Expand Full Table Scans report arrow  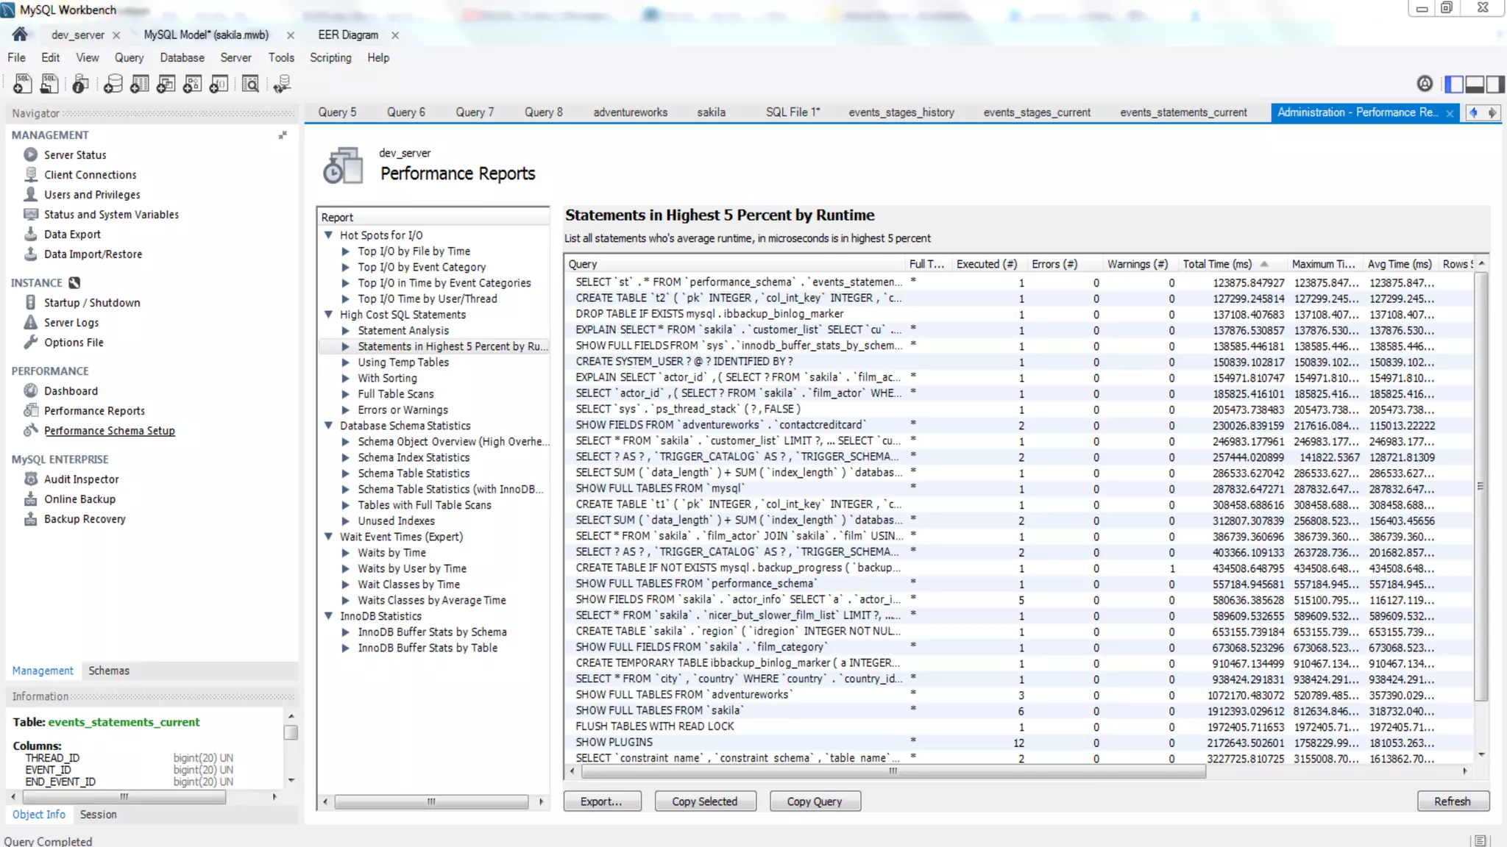pyautogui.click(x=345, y=394)
